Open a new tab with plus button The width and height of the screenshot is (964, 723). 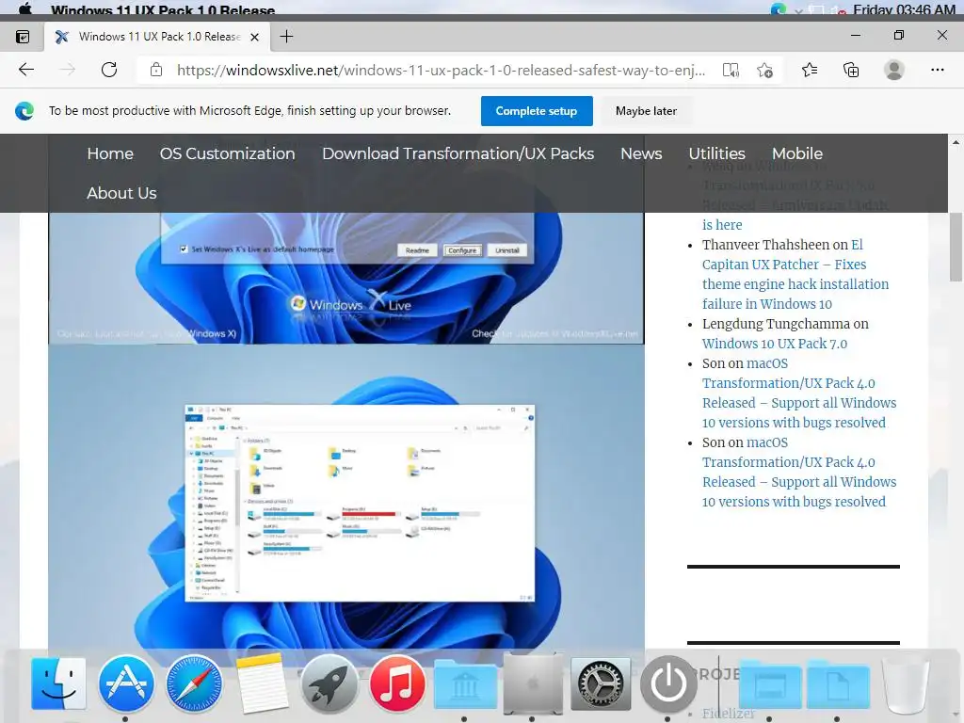[x=286, y=37]
